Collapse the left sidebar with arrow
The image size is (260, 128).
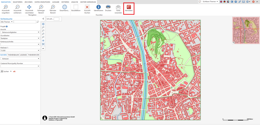pos(43,19)
